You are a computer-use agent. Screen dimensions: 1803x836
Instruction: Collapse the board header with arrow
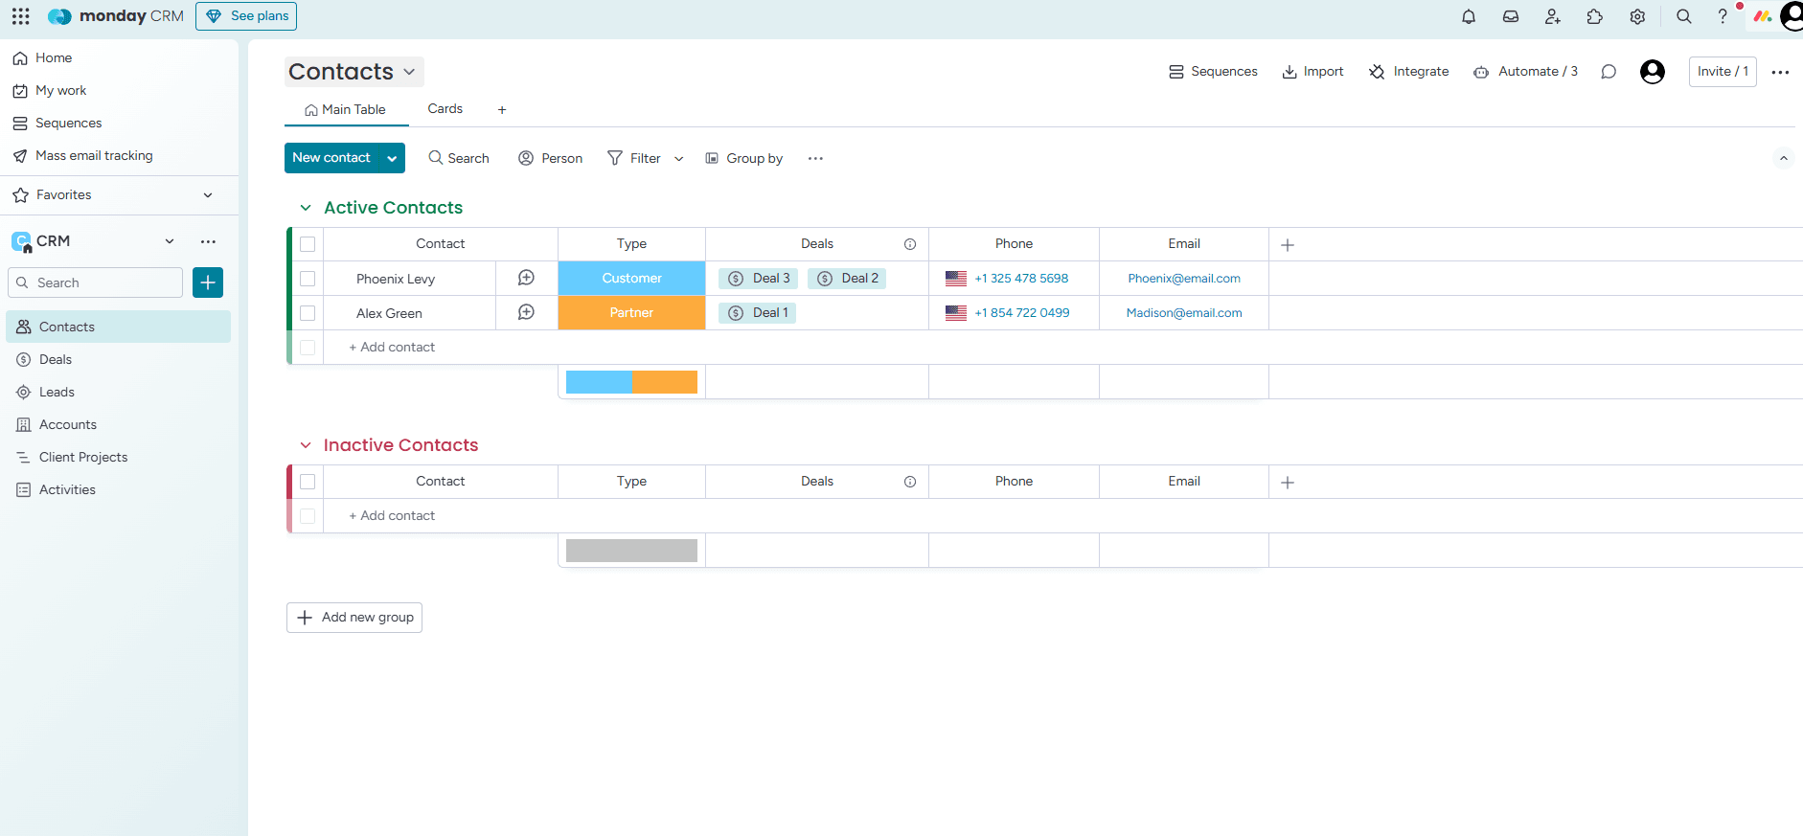coord(1783,158)
